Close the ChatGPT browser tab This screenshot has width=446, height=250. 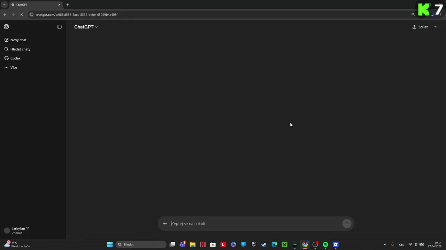coord(59,5)
